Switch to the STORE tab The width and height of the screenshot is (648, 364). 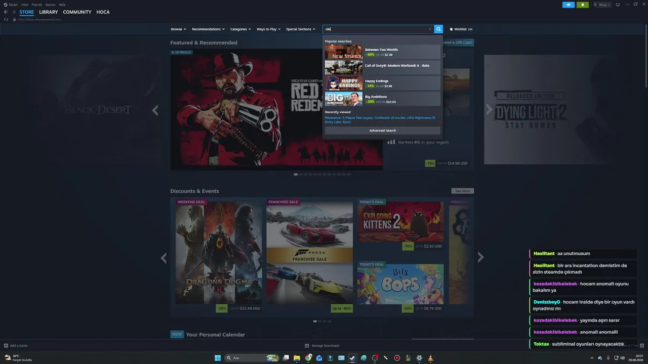27,12
